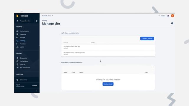This screenshot has height=106, width=189.
Task: Open Crashlytics in sidebar
Action: (x=23, y=58)
